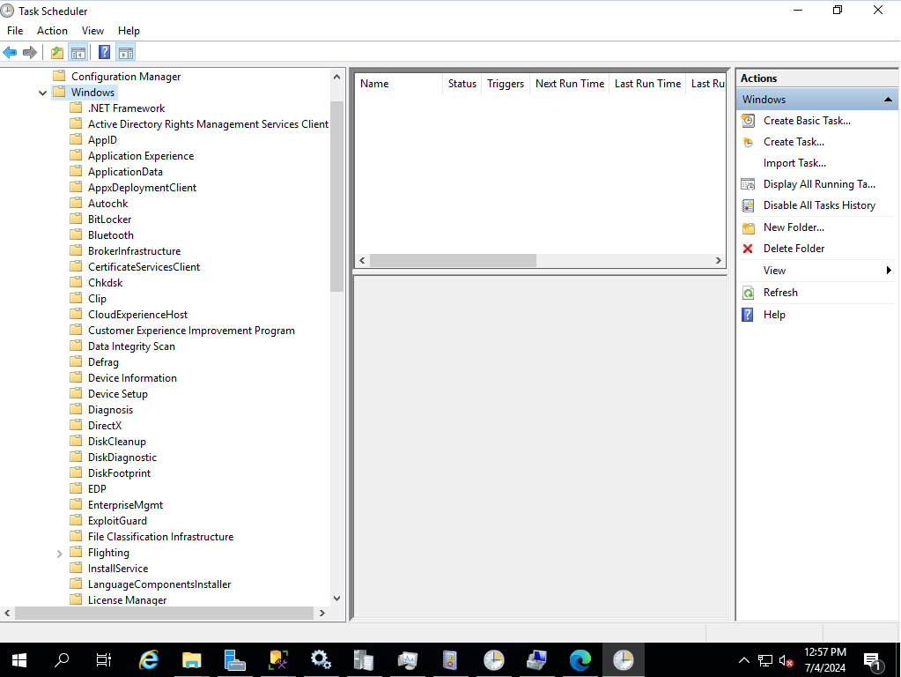Toggle the Show/Hide Action Pane icon
This screenshot has width=901, height=677.
[x=126, y=53]
